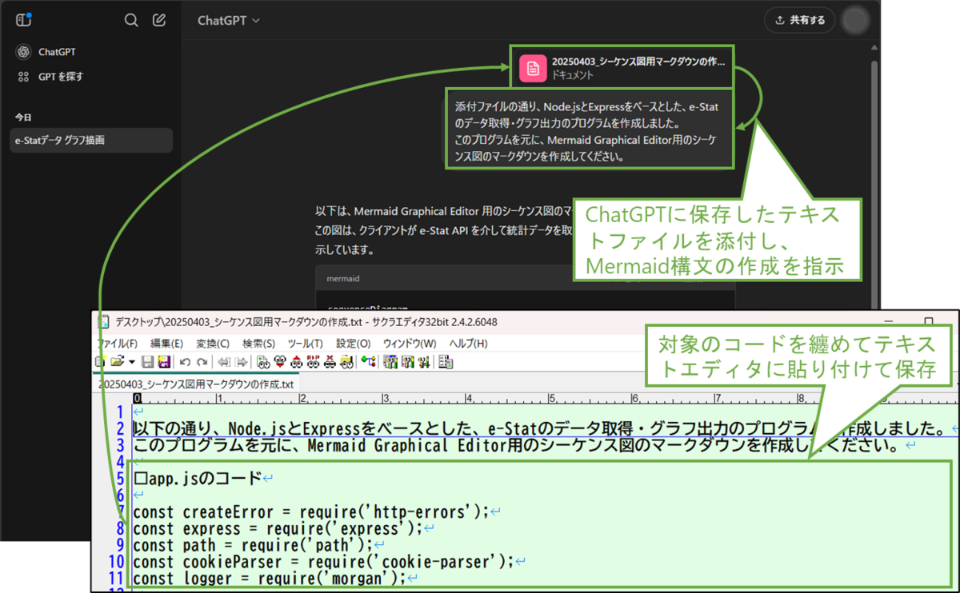Click the jump-forward history icon
The image size is (960, 593).
click(x=241, y=362)
